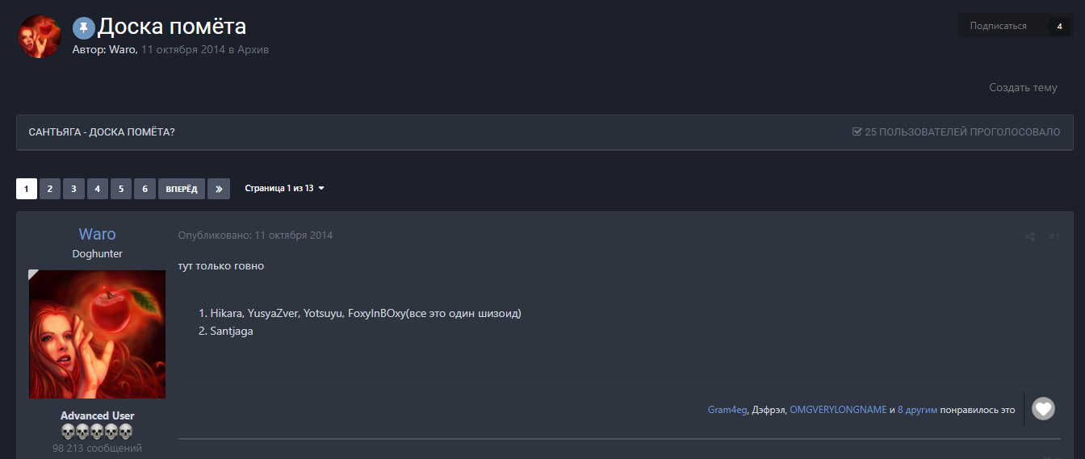Open the share icon on first post
This screenshot has height=459, width=1085.
[1030, 236]
